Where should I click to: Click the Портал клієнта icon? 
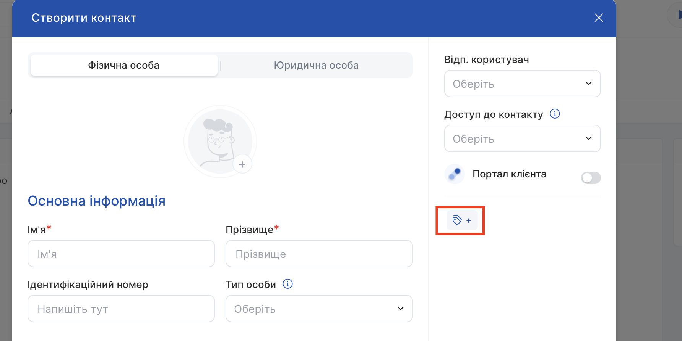pyautogui.click(x=455, y=174)
